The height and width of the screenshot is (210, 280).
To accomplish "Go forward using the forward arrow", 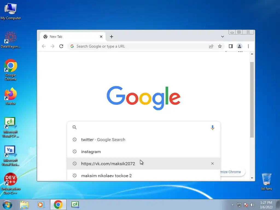I will click(x=52, y=46).
